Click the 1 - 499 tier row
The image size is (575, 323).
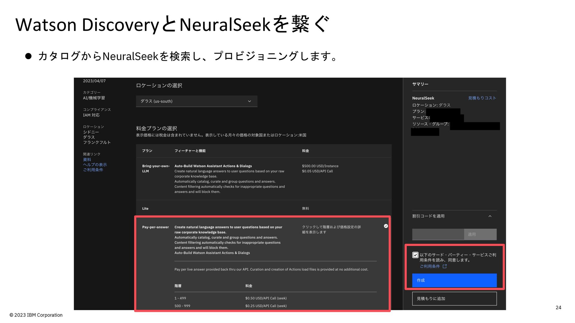(276, 298)
